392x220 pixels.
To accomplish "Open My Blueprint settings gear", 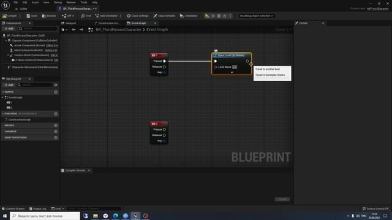I will [x=56, y=85].
